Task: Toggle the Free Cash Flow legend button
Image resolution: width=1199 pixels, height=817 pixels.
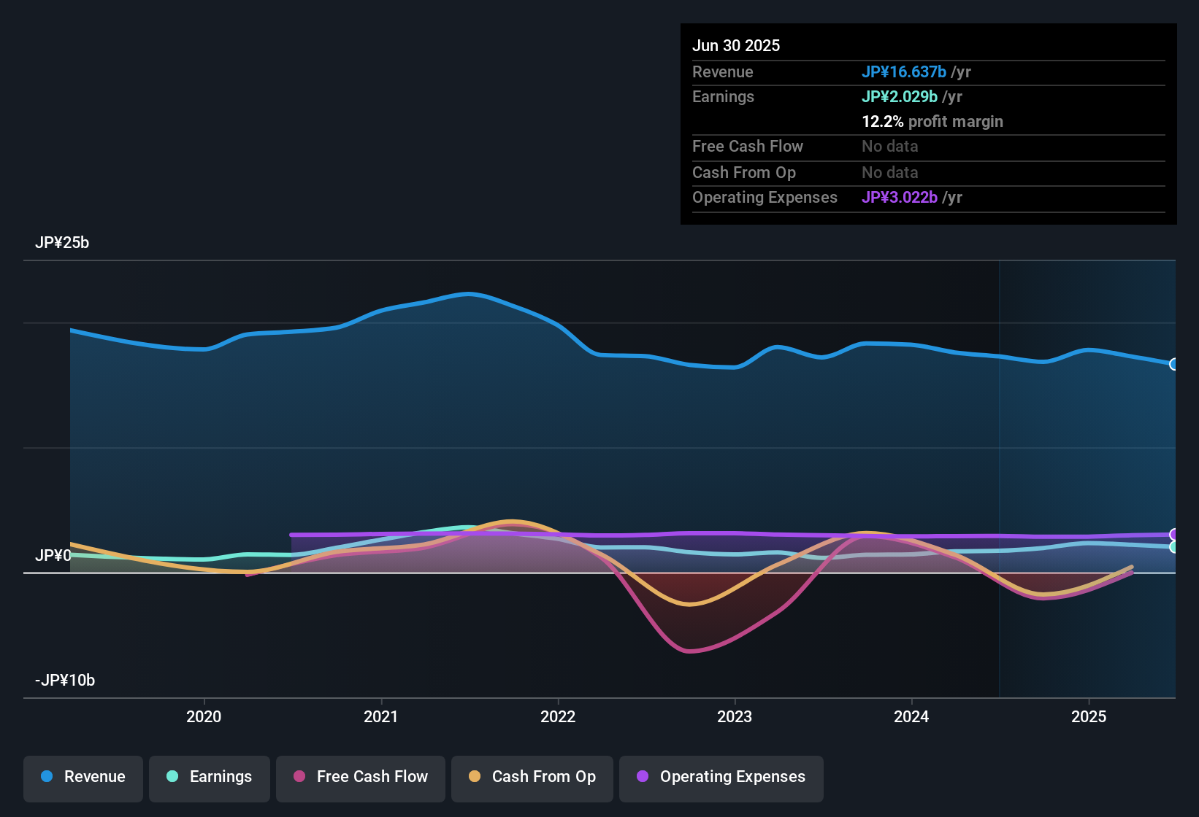Action: click(361, 778)
